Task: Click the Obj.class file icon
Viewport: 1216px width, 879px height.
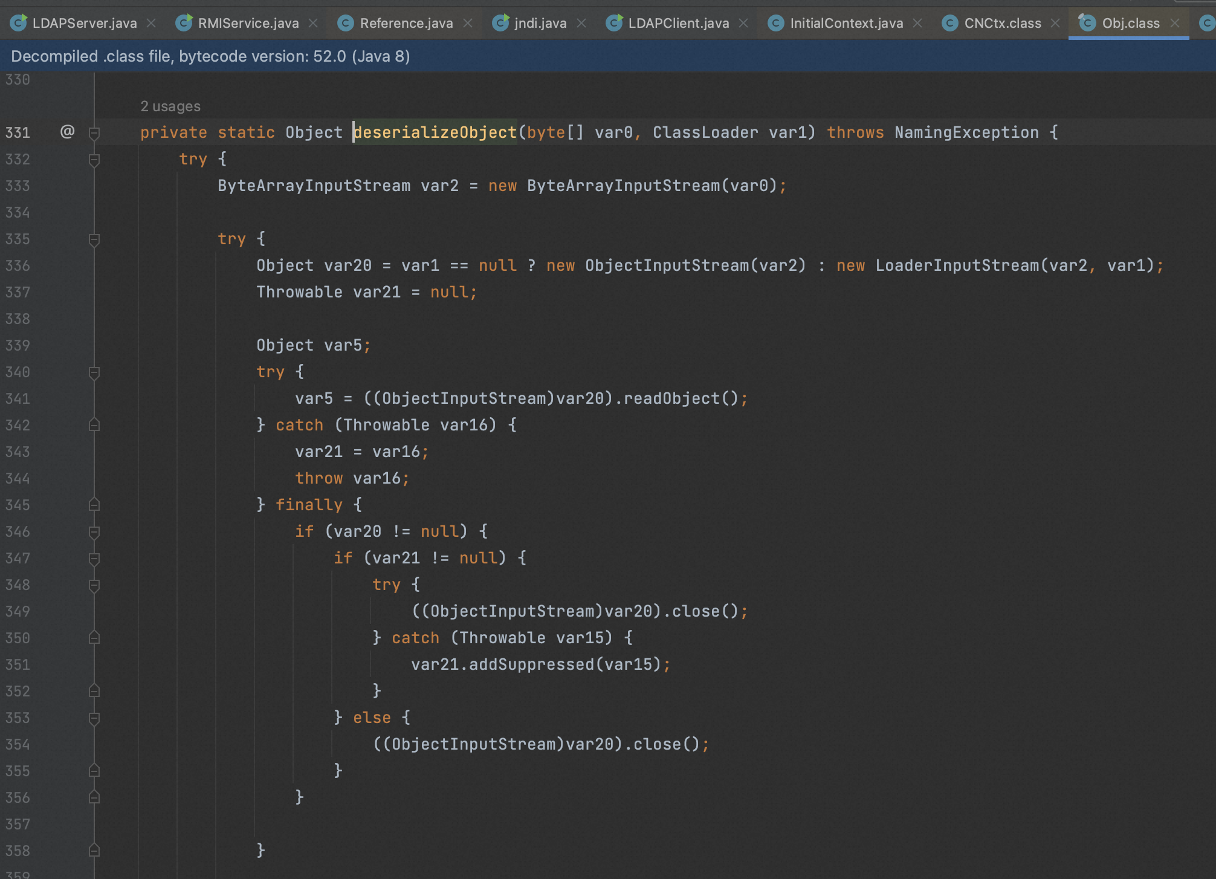Action: click(x=1087, y=23)
